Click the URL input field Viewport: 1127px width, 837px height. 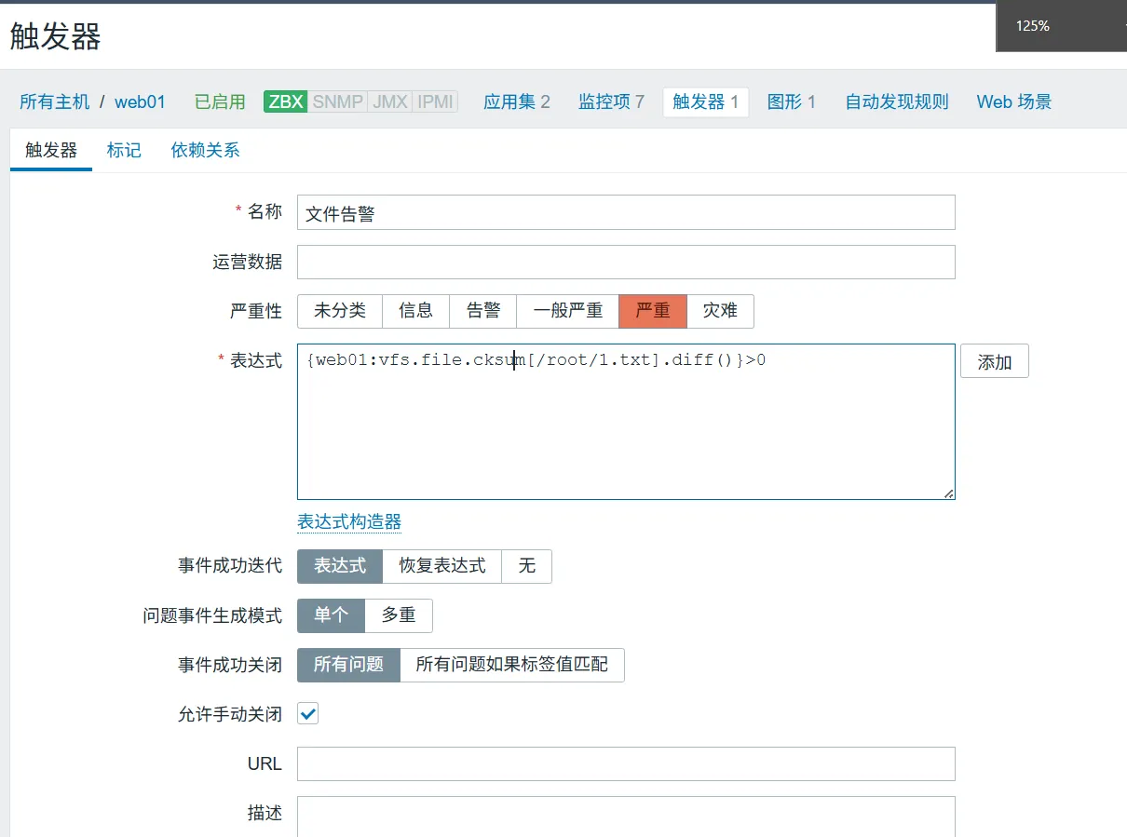pos(626,763)
